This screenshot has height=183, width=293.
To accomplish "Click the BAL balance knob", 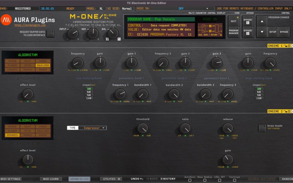I will (x=113, y=33).
